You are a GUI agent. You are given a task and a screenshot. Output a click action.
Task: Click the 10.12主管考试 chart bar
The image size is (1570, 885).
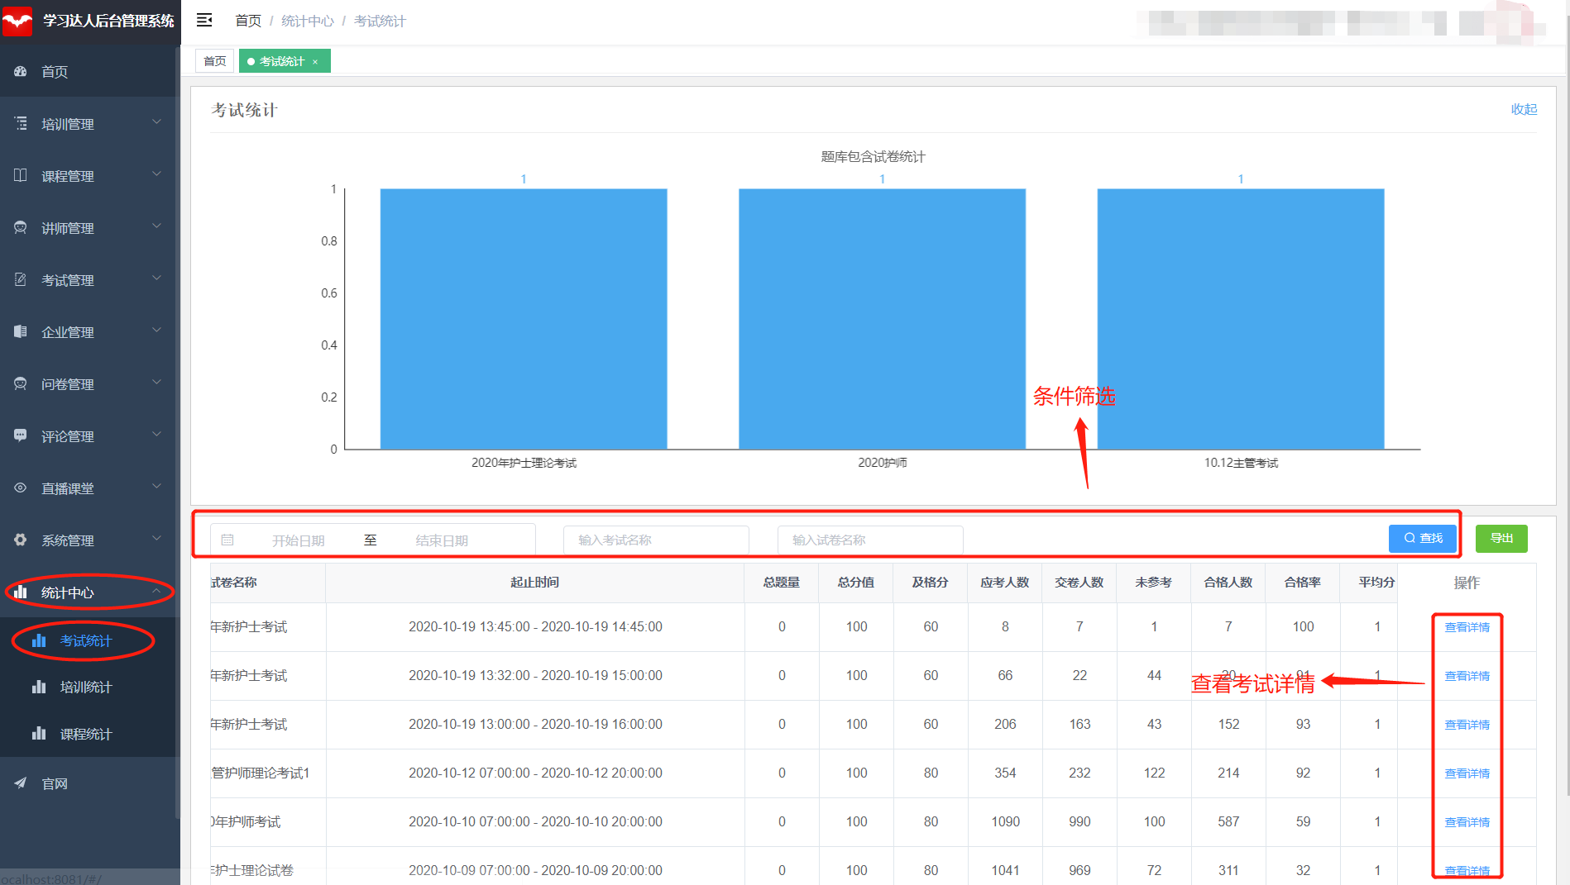[1241, 319]
